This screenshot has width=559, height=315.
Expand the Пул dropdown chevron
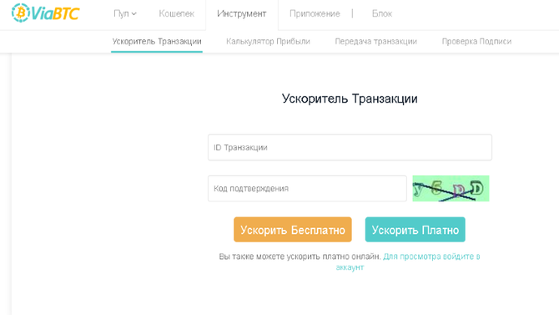click(x=134, y=14)
